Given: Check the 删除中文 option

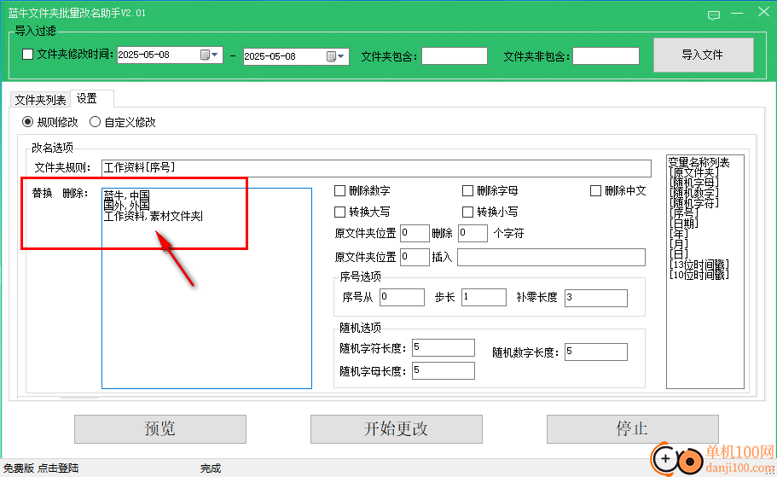Looking at the screenshot, I should (x=595, y=190).
